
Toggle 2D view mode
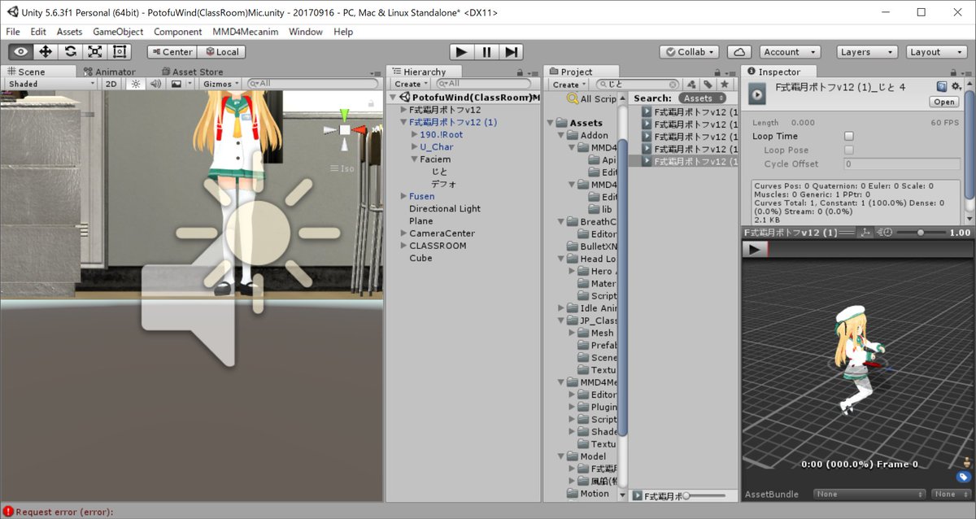tap(112, 84)
